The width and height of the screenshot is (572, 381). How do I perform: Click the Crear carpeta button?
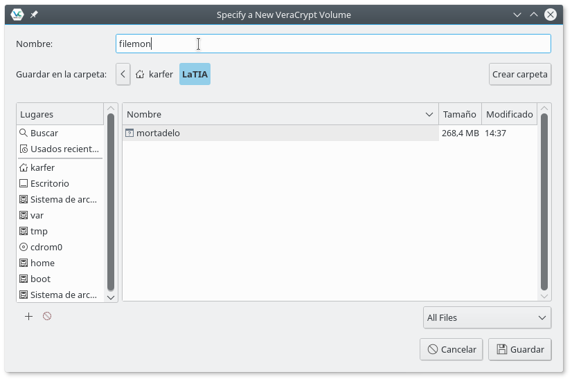[519, 74]
